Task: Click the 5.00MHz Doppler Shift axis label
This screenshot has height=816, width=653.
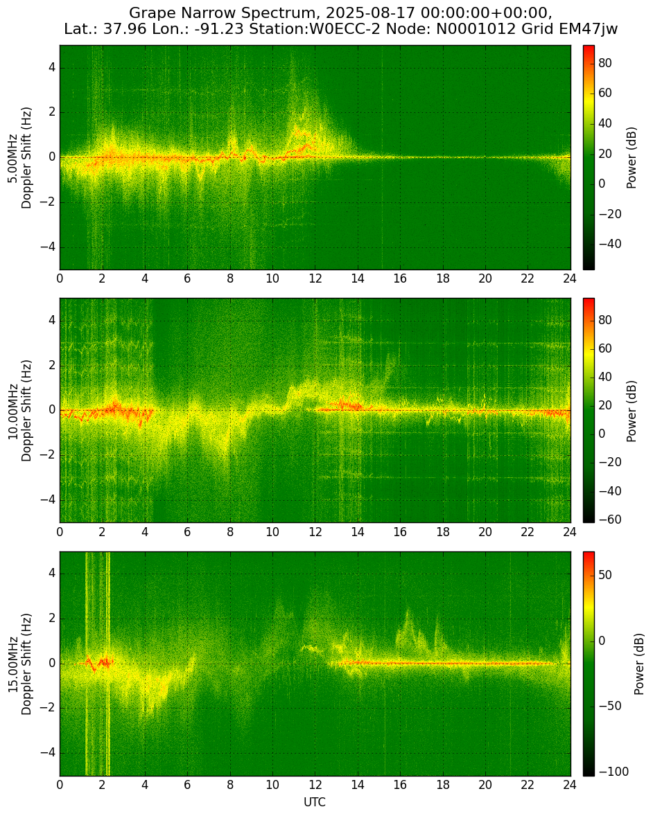Action: click(20, 158)
